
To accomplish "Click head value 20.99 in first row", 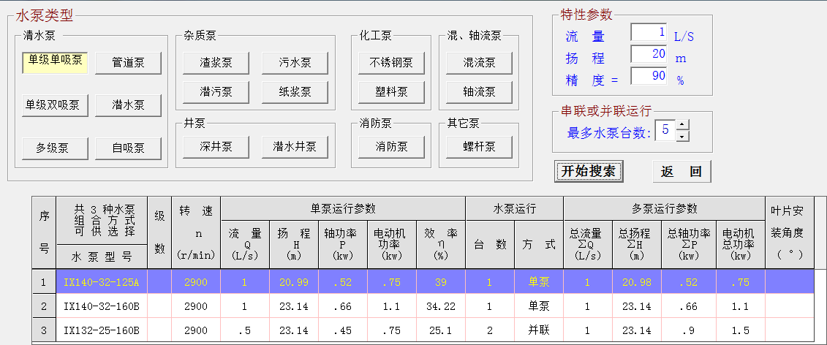I will (294, 282).
